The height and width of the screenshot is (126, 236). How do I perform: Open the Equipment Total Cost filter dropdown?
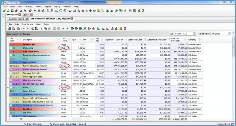(125, 40)
